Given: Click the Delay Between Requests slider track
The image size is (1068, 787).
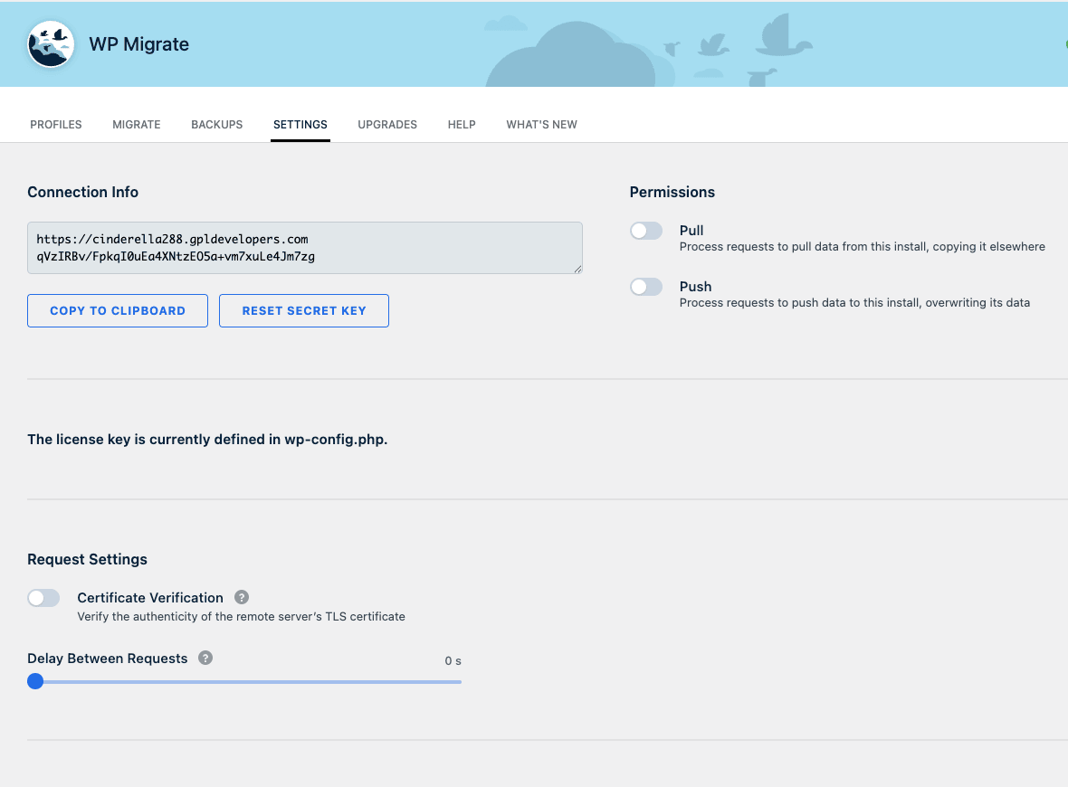Looking at the screenshot, I should click(x=244, y=681).
